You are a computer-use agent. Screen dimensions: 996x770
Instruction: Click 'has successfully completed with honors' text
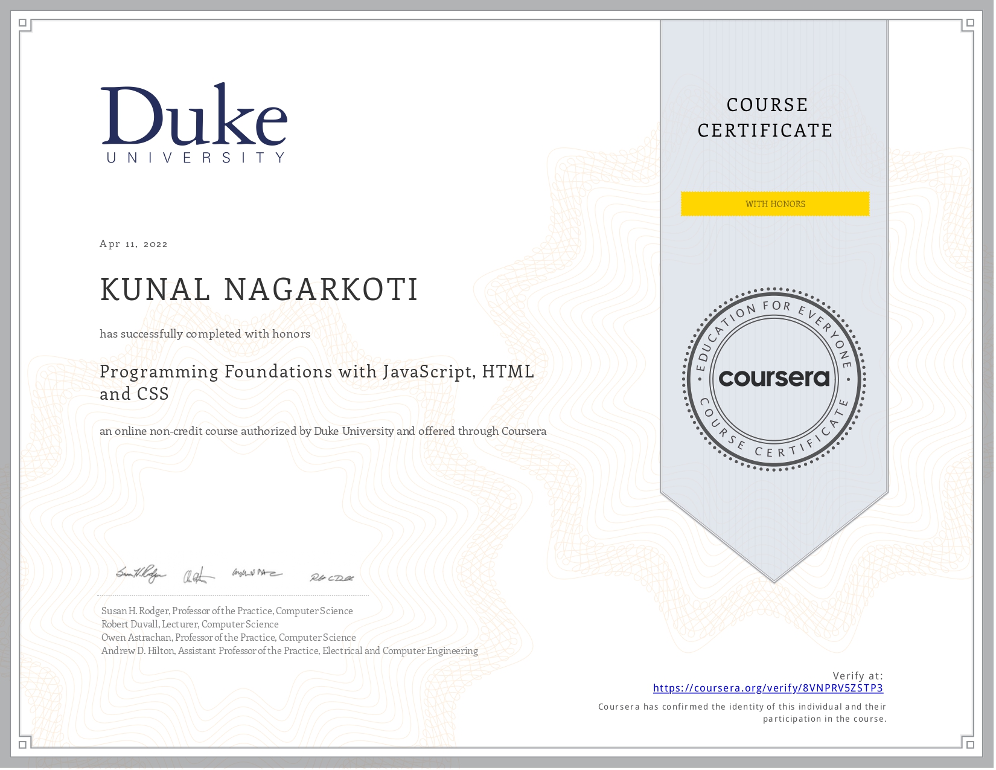[205, 334]
